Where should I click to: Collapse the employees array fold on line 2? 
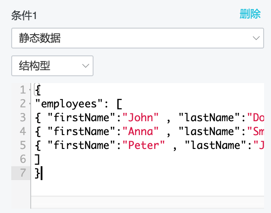pos(29,103)
